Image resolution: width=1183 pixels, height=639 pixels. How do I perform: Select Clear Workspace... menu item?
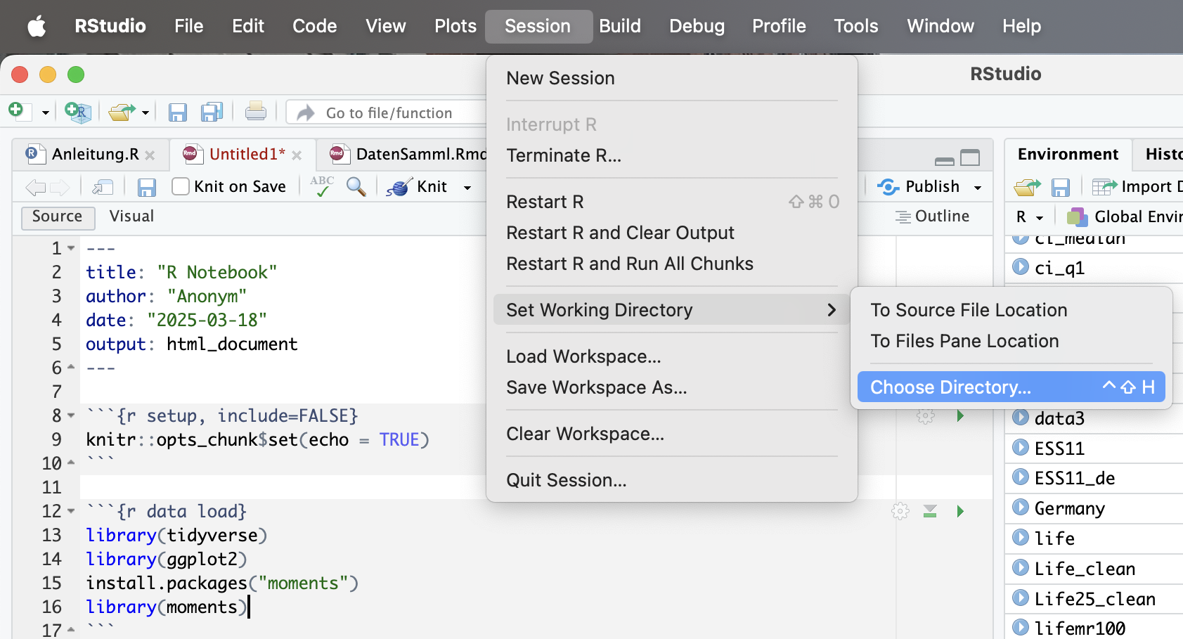671,434
